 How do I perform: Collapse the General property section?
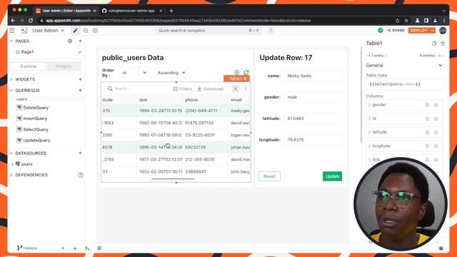point(440,65)
